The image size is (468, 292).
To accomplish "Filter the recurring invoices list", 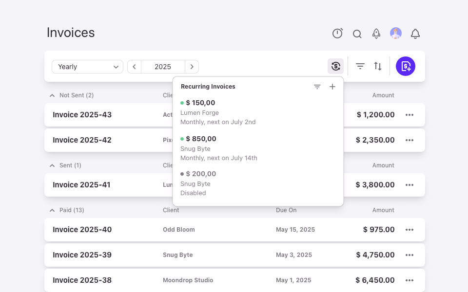I will (317, 87).
